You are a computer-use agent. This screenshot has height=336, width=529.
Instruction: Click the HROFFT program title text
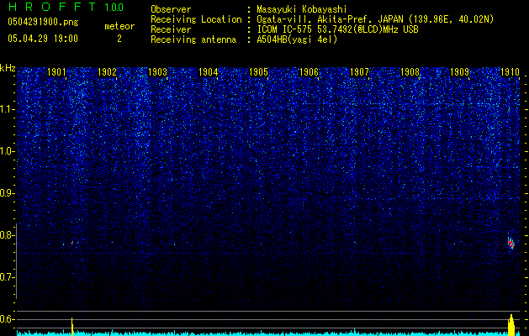52,7
